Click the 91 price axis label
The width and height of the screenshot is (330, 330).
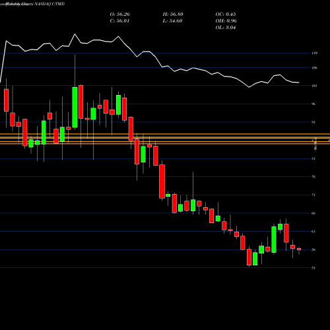[313, 122]
